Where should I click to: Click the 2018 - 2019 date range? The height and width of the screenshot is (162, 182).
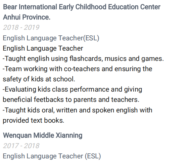click(x=21, y=27)
